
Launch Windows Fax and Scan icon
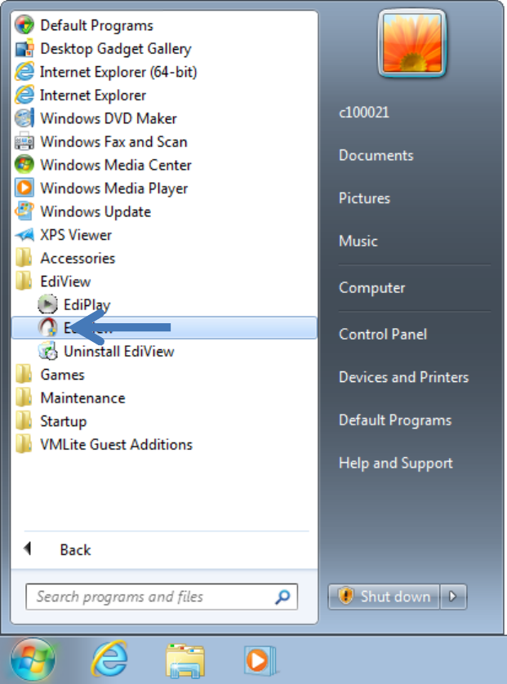tap(24, 141)
